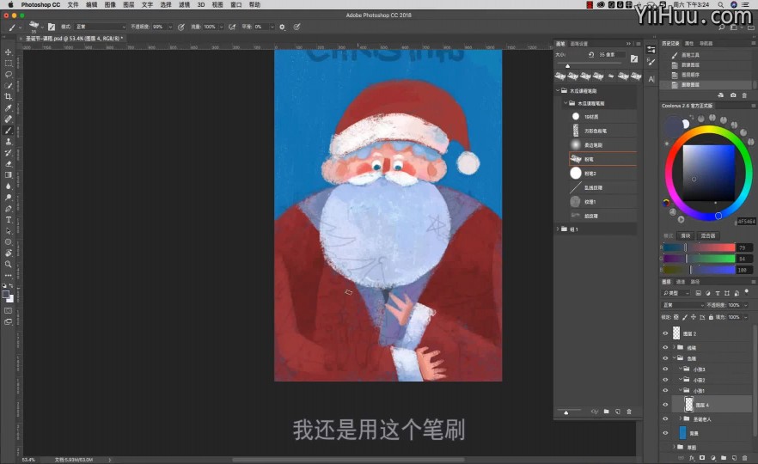This screenshot has width=758, height=464.
Task: Collapse the 小块1 layer group
Action: click(681, 390)
